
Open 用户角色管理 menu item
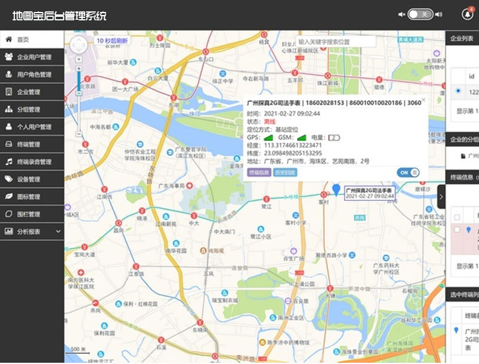click(x=32, y=74)
